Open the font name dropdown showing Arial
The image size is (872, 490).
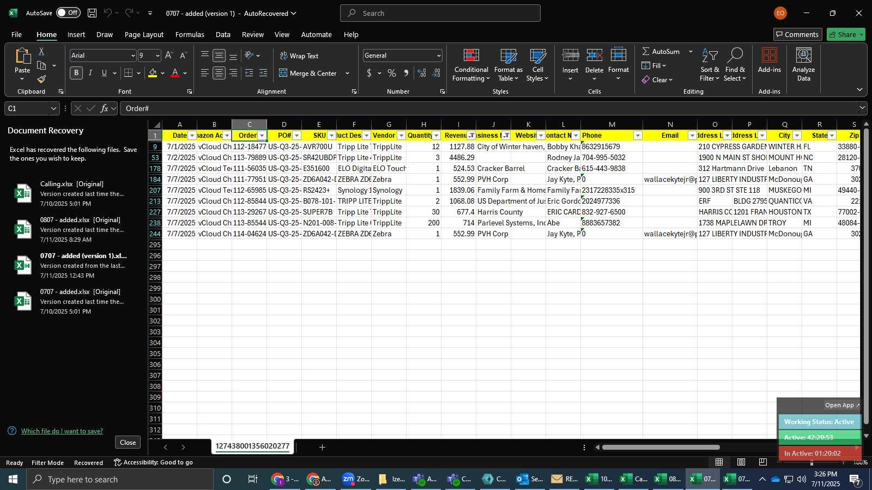(132, 56)
